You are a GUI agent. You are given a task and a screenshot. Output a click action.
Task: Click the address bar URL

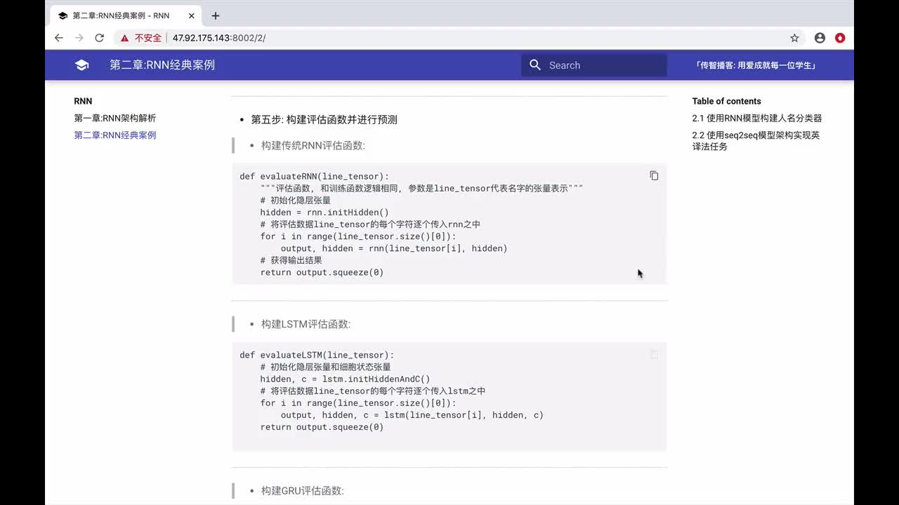219,38
